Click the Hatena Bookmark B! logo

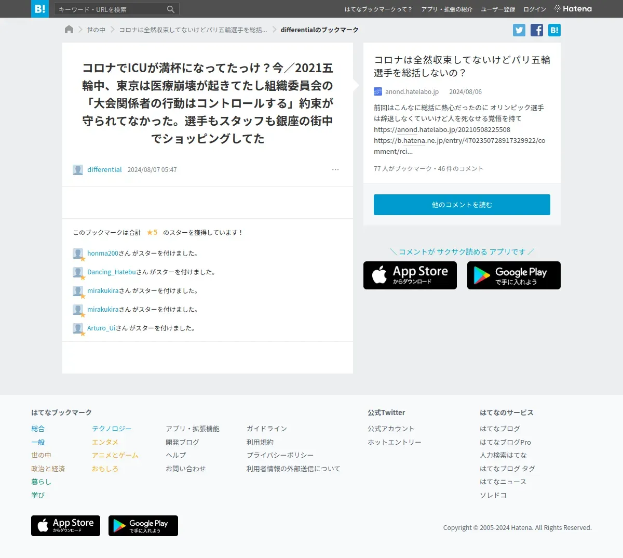(40, 9)
